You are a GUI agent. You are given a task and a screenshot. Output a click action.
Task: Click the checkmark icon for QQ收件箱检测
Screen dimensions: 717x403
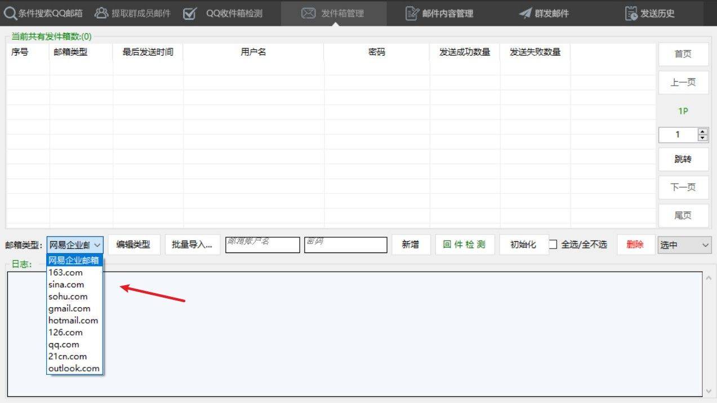pos(190,13)
